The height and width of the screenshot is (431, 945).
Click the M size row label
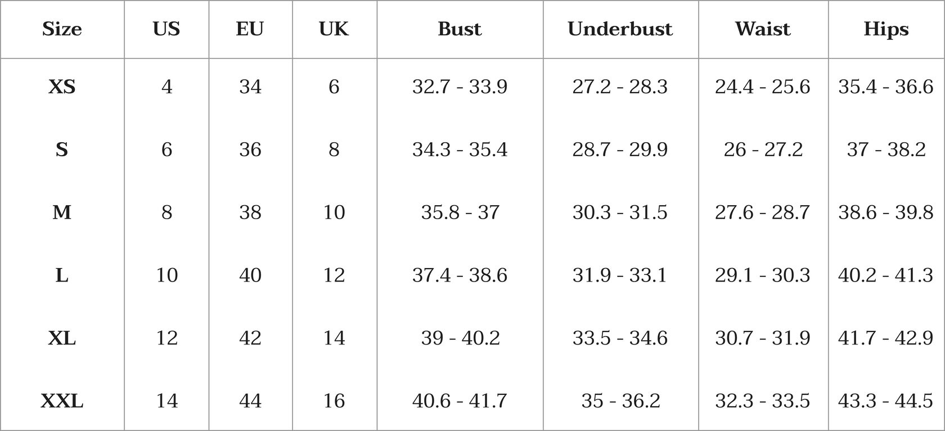[62, 212]
